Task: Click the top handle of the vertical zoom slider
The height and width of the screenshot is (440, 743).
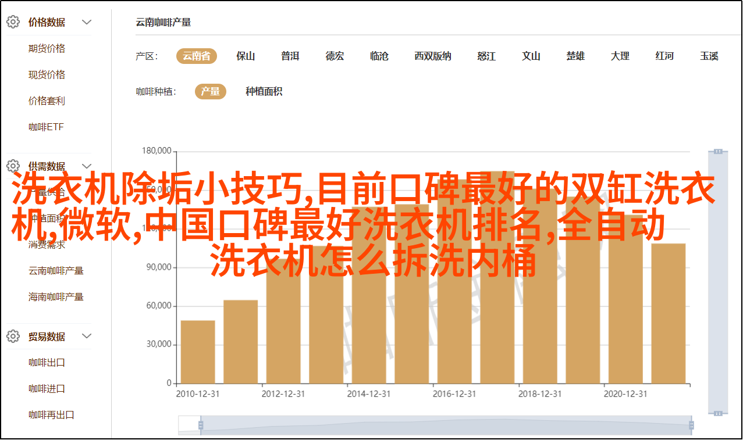Action: click(x=718, y=151)
